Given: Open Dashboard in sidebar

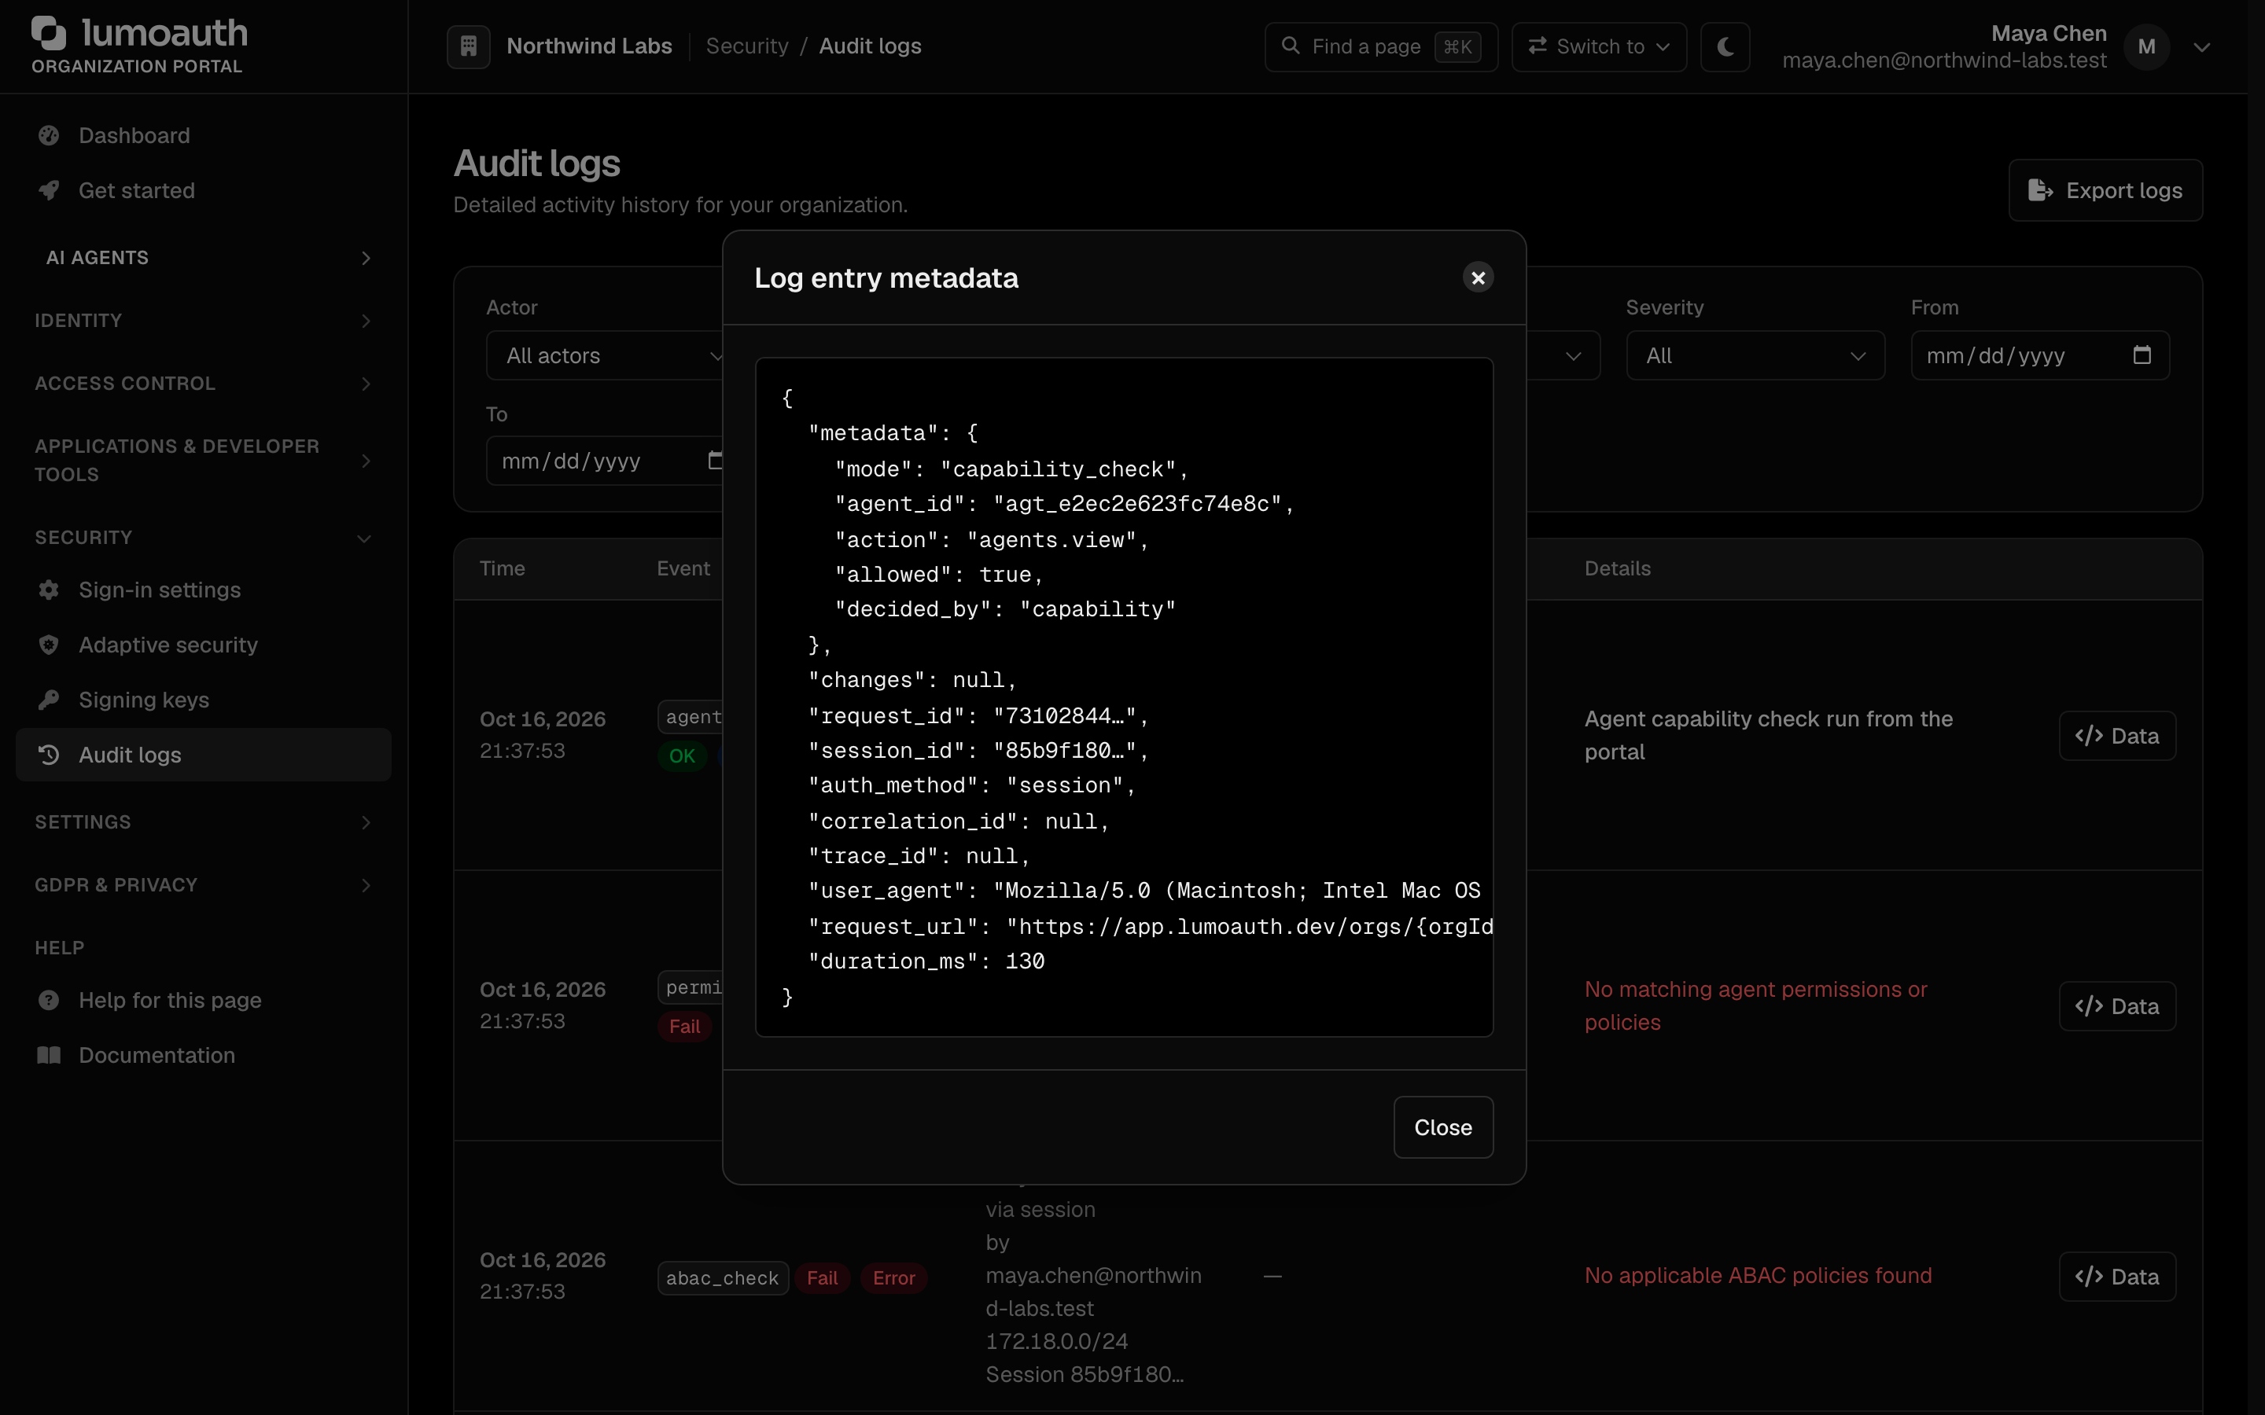Looking at the screenshot, I should tap(203, 136).
